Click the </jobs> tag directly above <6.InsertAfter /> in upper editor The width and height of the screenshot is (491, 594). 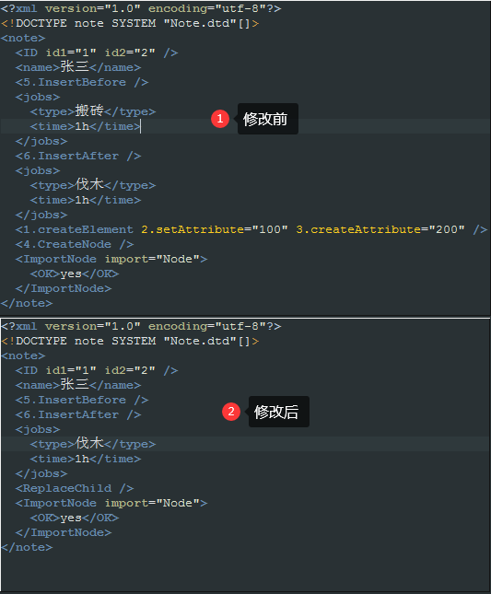pyautogui.click(x=41, y=141)
